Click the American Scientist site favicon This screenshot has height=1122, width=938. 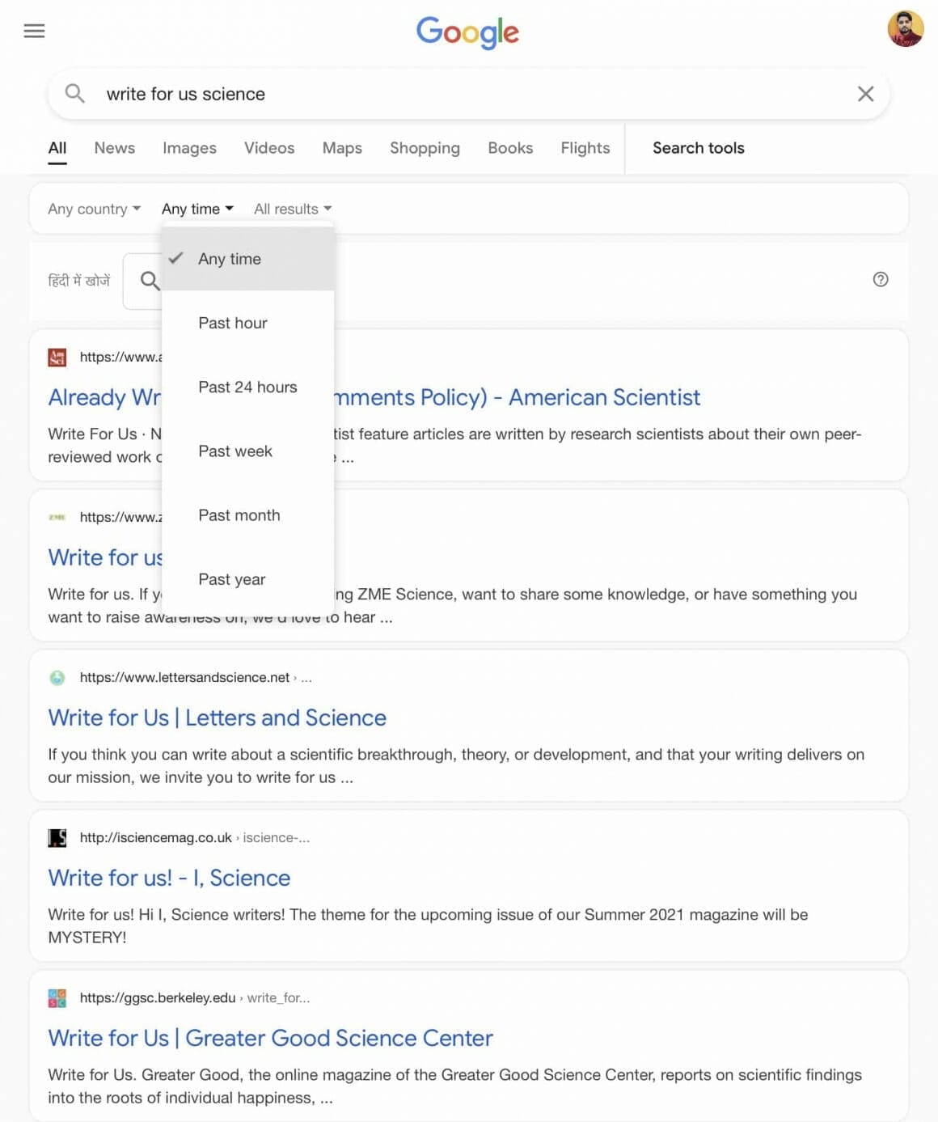point(57,357)
